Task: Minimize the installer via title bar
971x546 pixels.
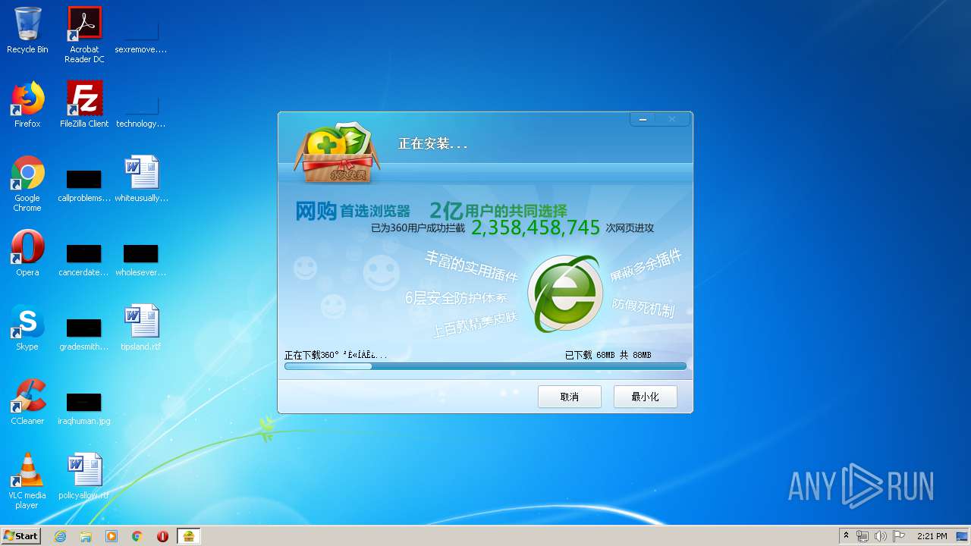Action: pyautogui.click(x=643, y=119)
